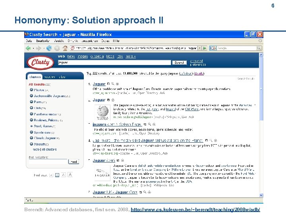Follow the kuleuven.be course URL in the footer
286x214 pixels.
click(195, 210)
